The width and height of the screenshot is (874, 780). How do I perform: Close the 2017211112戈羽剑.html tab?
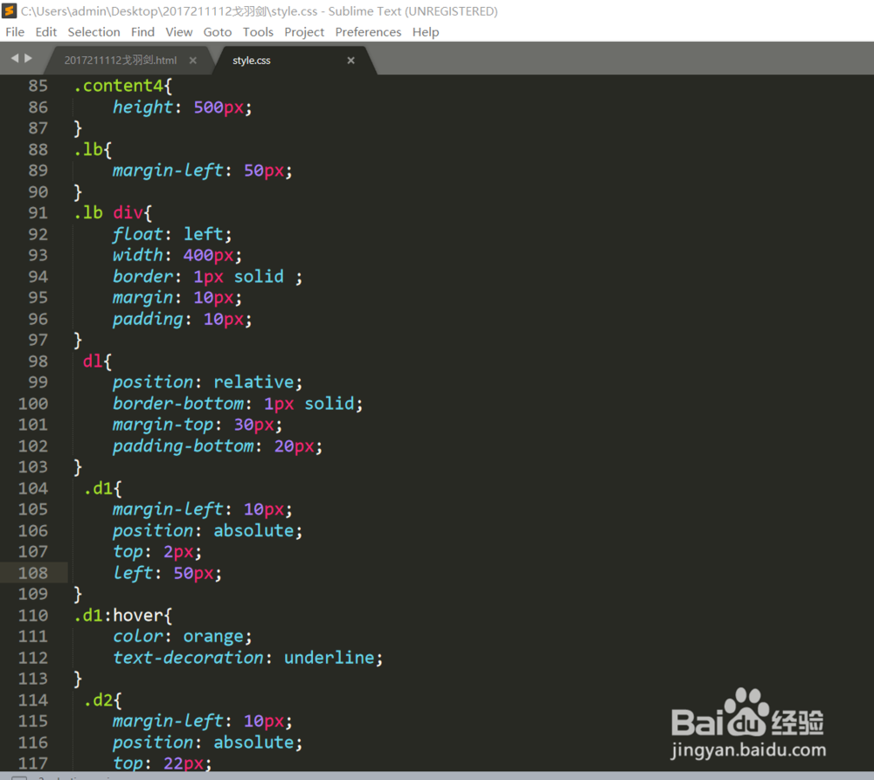(x=193, y=60)
